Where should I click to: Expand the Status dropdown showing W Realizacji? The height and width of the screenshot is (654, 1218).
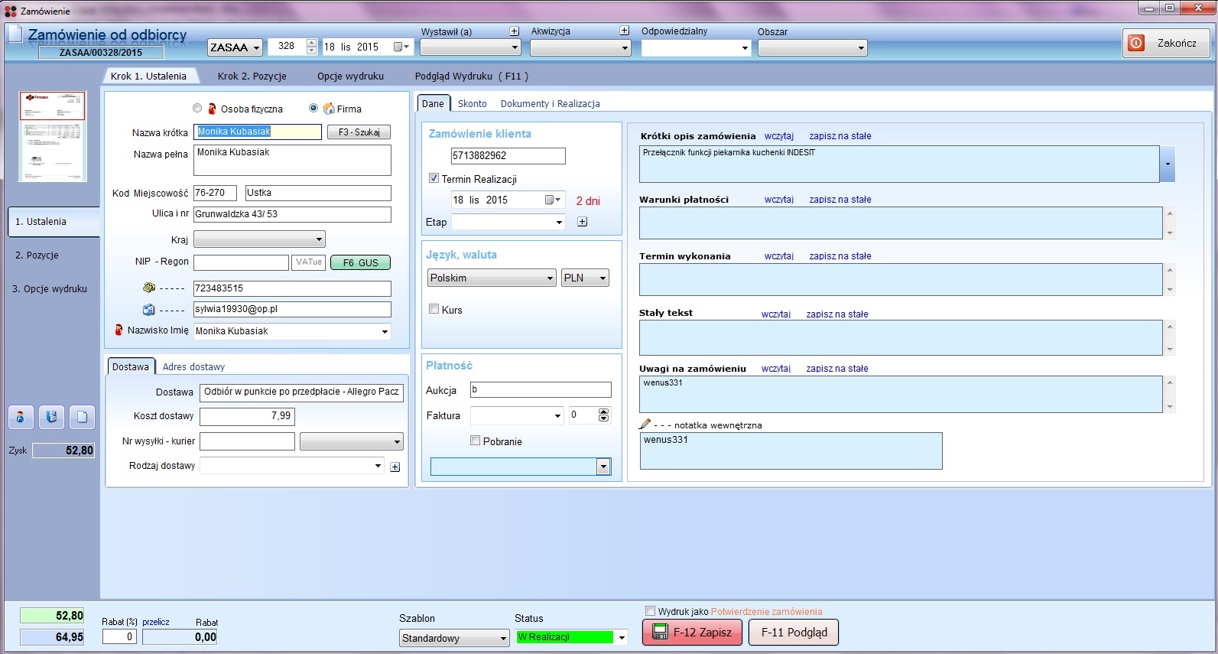[622, 637]
